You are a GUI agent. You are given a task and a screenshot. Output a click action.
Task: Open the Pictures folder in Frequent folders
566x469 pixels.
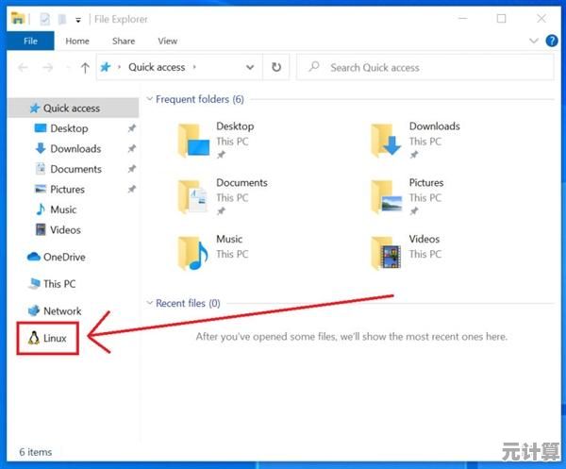pyautogui.click(x=387, y=195)
